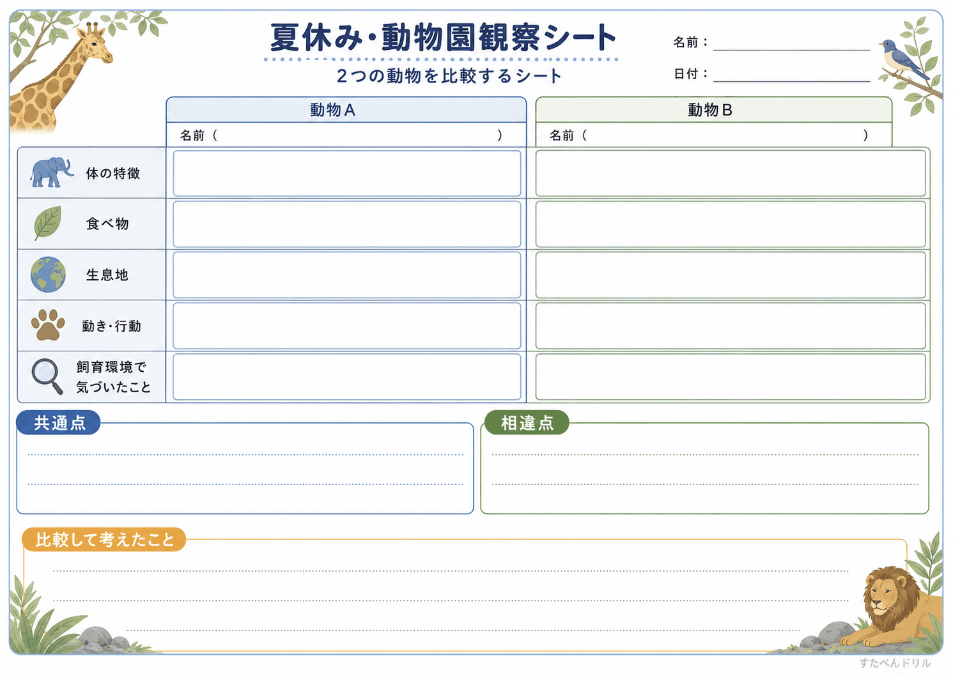
Task: Click 動物A box for 生息地
Action: click(347, 275)
